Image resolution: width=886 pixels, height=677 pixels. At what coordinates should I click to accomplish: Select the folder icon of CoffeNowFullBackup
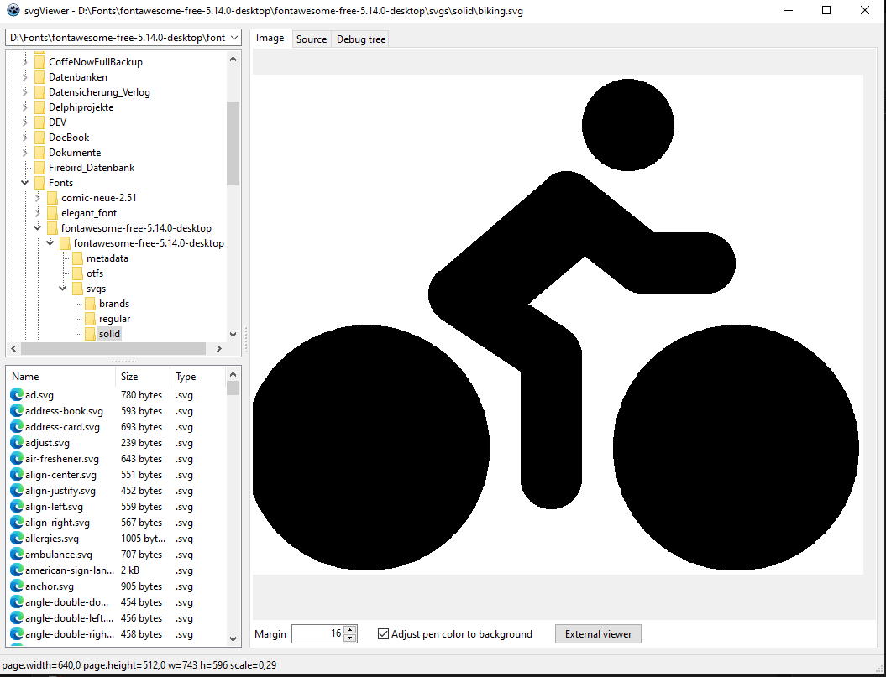tap(39, 61)
